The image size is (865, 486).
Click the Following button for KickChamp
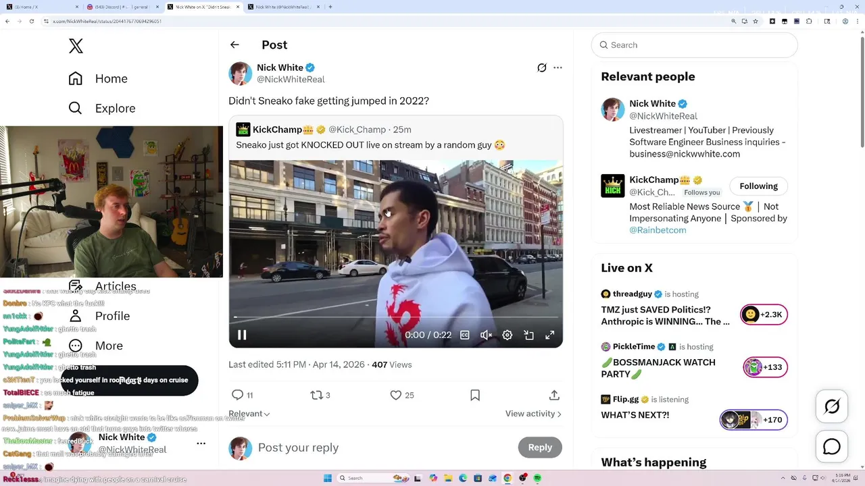[x=758, y=186]
